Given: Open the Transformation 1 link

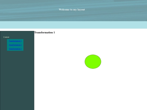Looking at the screenshot, I should (15, 41).
